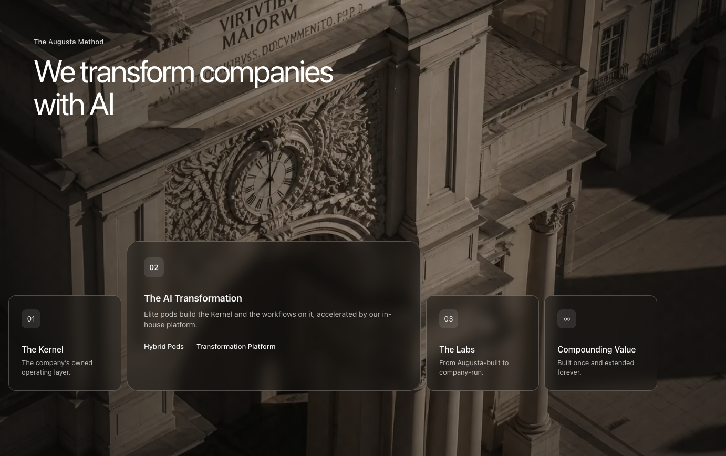
Task: Open The Kernel card
Action: (65, 343)
